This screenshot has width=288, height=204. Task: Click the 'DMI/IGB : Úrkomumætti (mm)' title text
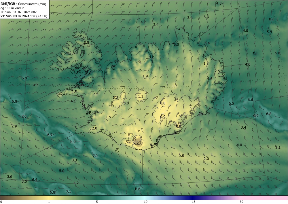pyautogui.click(x=23, y=4)
